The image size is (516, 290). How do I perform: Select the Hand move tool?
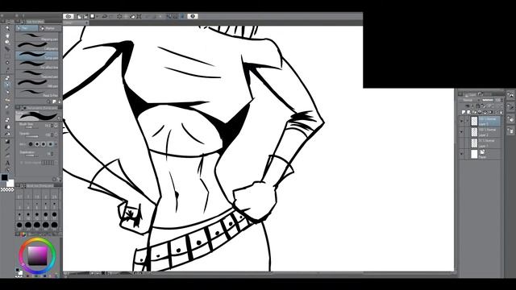[7, 35]
